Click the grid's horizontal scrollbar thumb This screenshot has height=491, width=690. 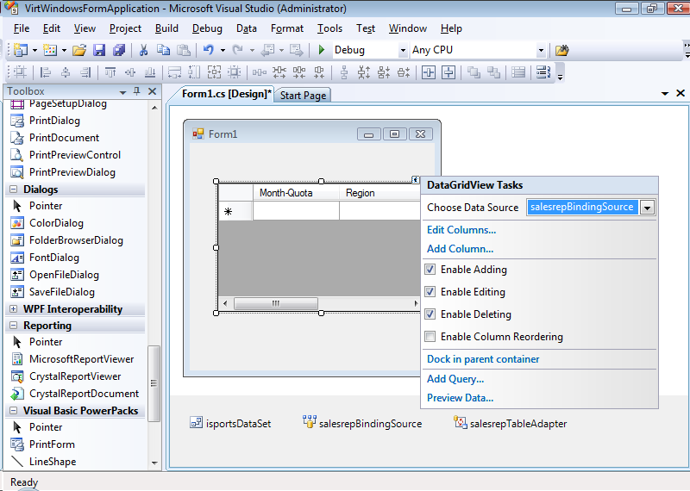tap(276, 303)
